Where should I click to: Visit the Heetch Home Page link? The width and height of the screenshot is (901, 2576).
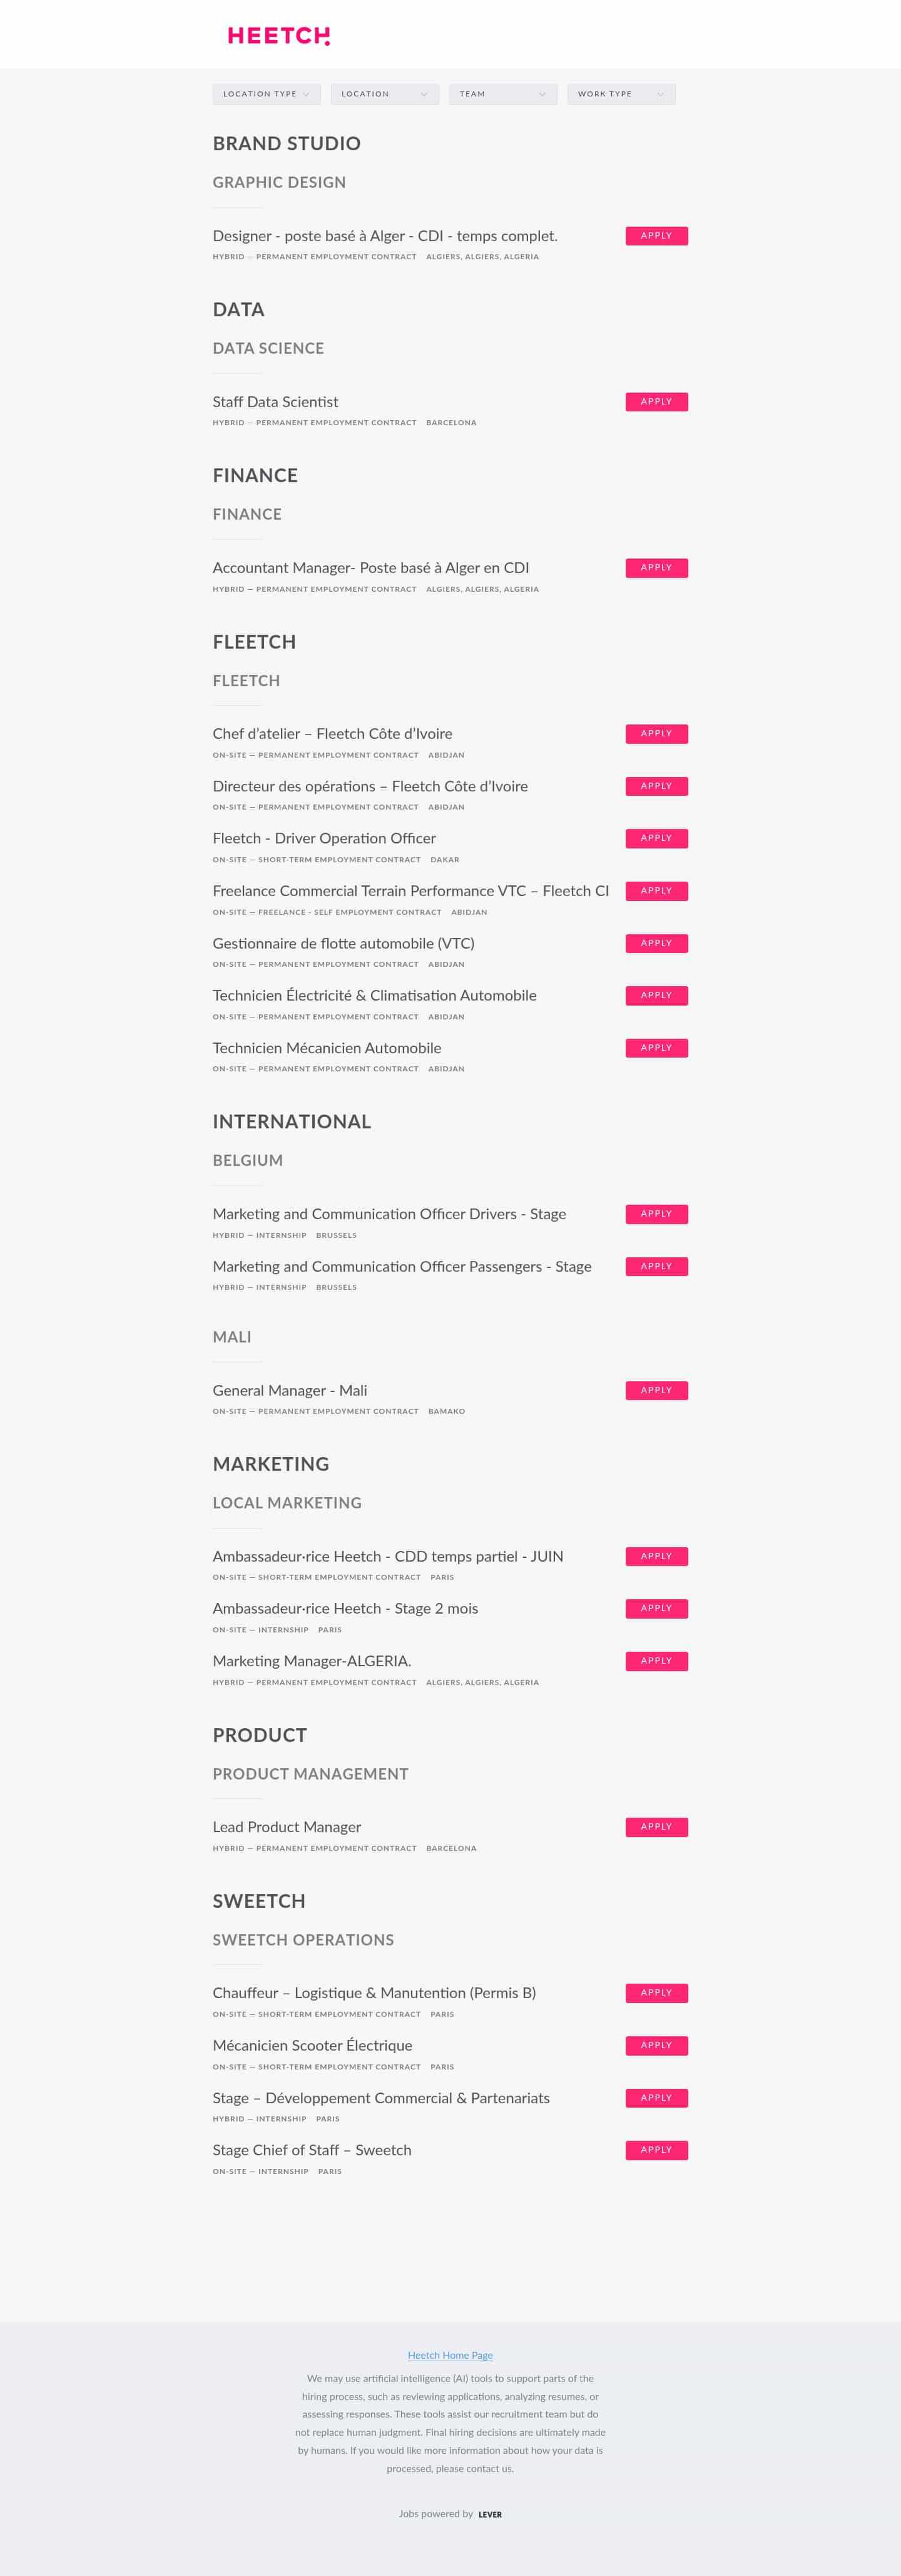(449, 2354)
